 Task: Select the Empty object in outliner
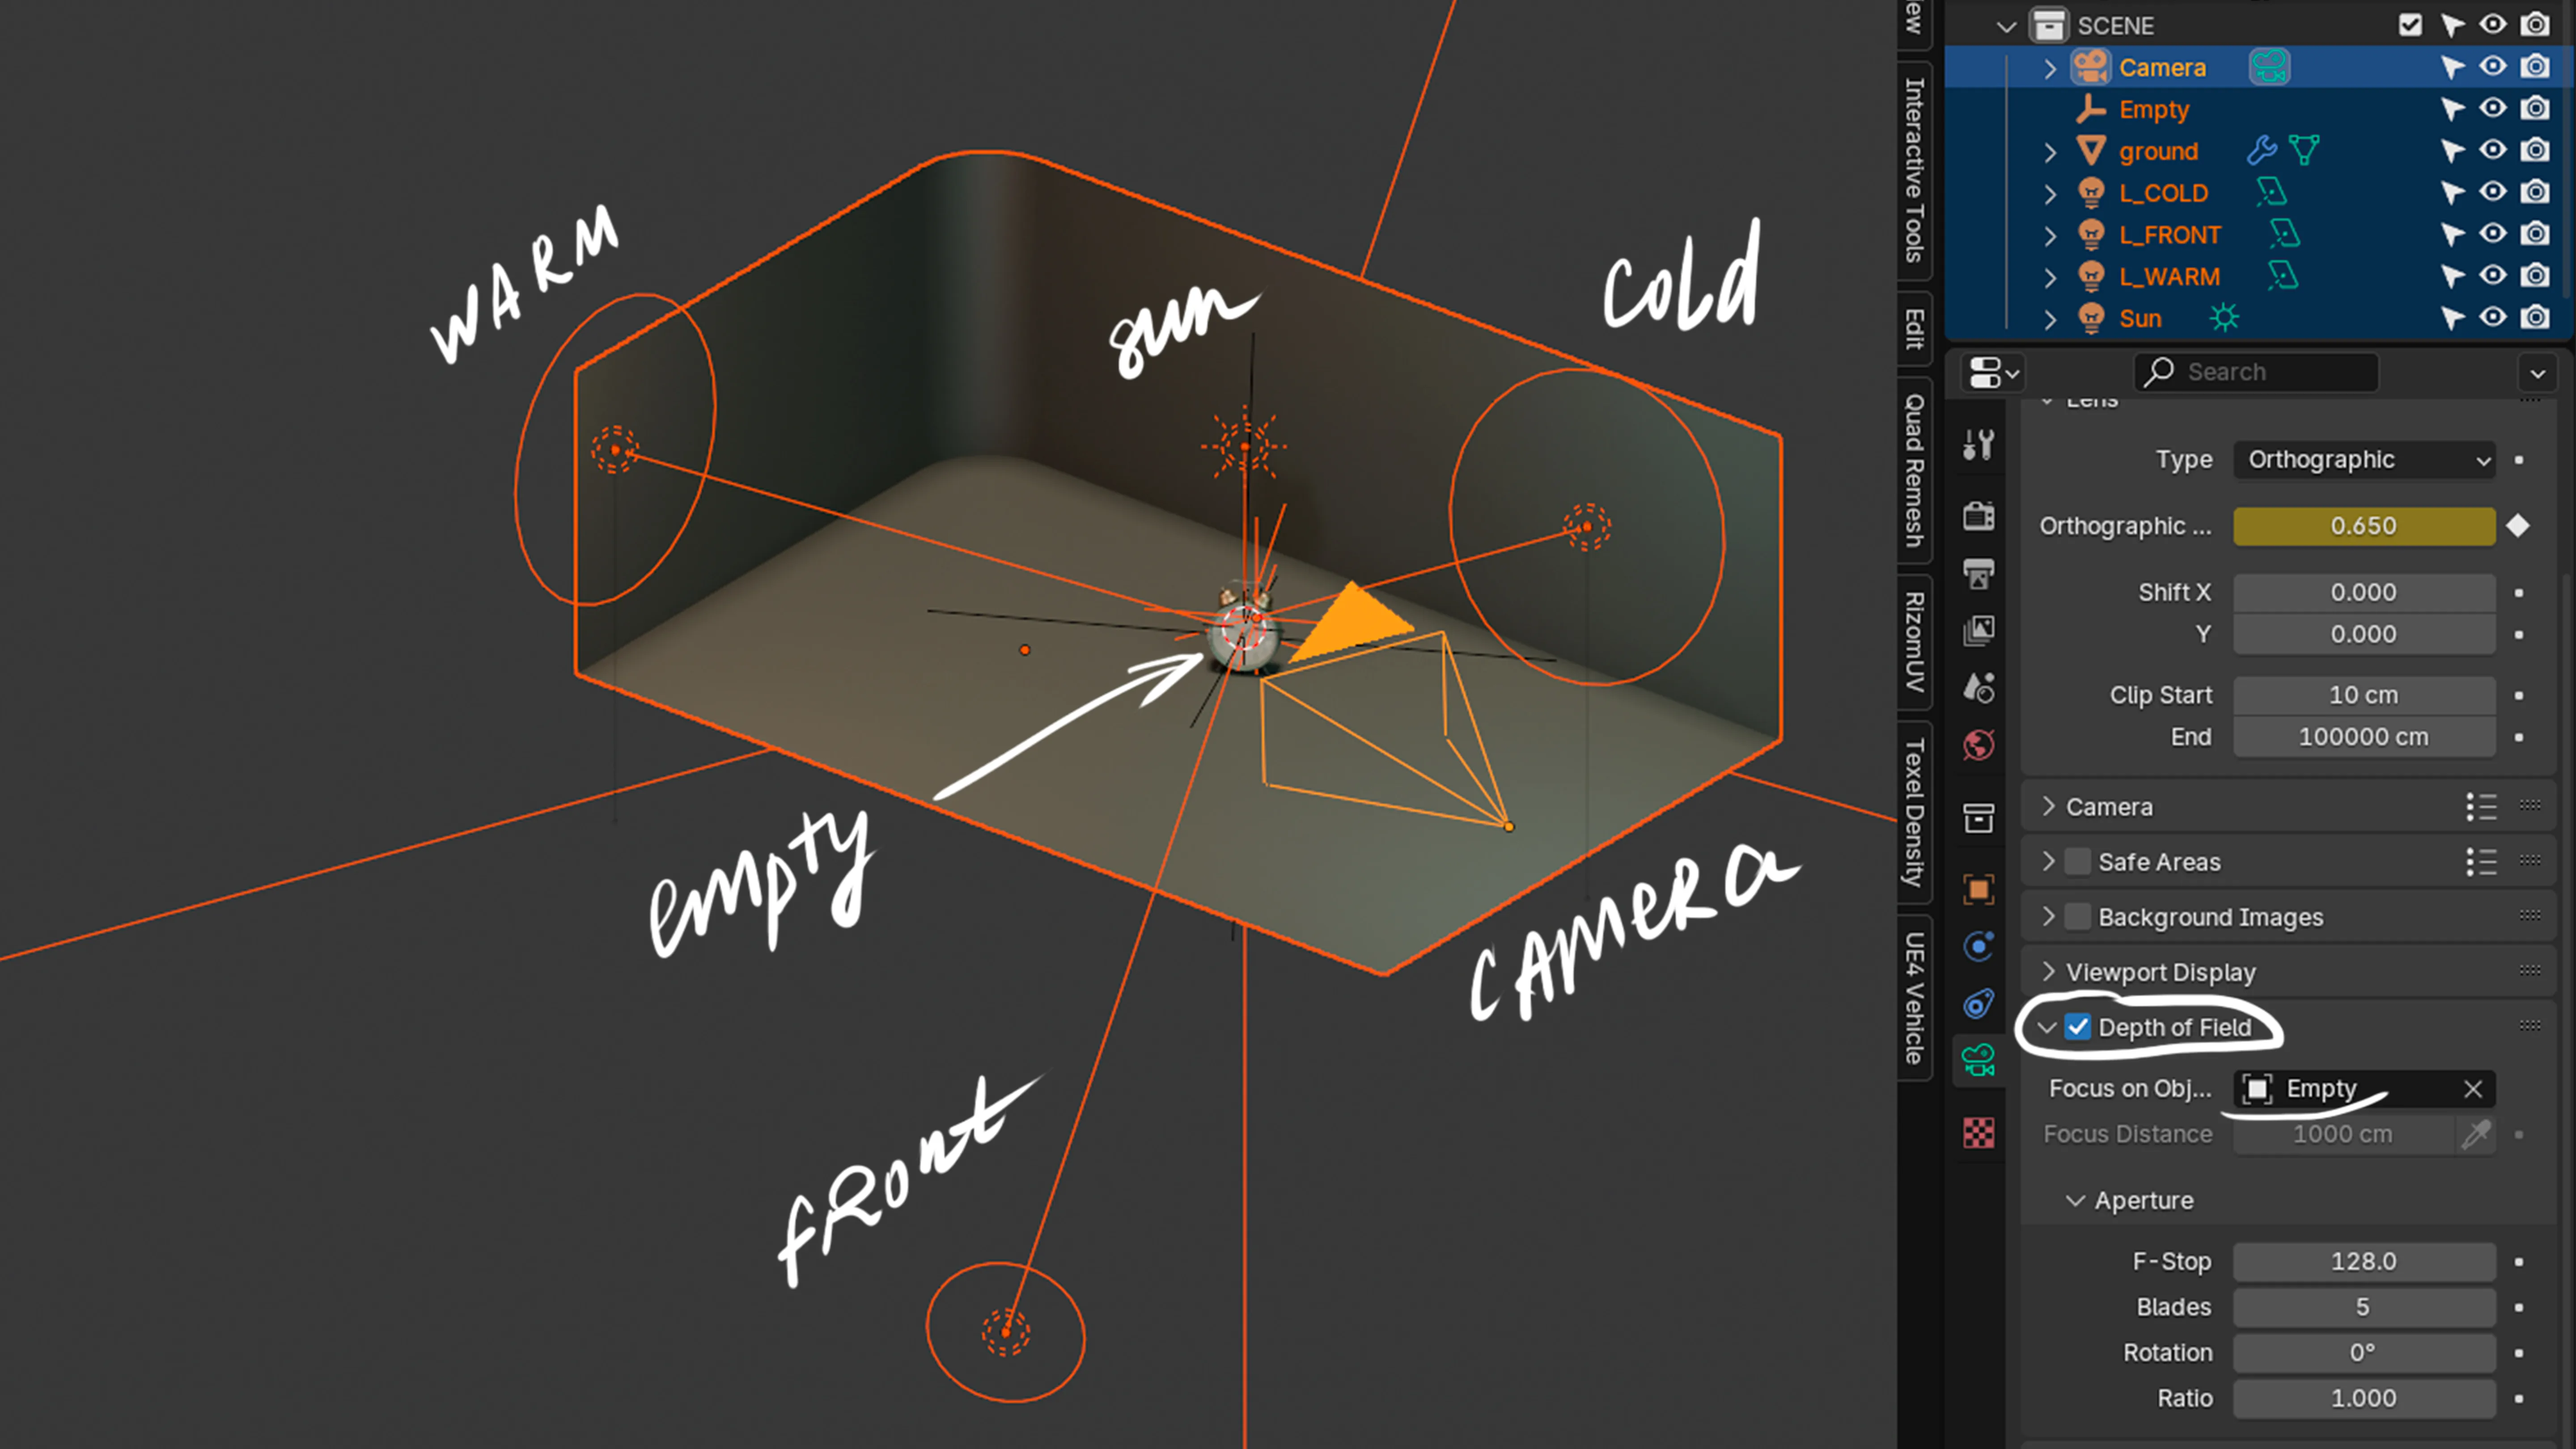(2154, 109)
